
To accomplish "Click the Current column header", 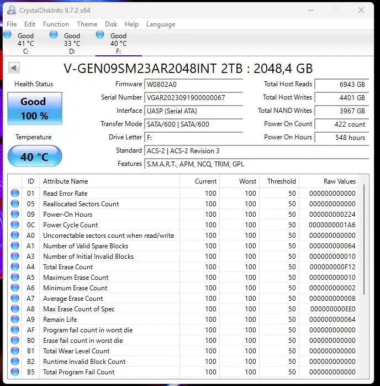I will coord(199,181).
